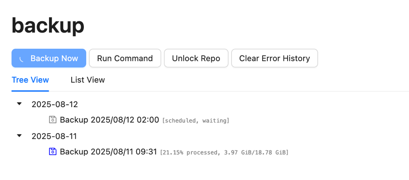
Task: Click the blue disk icon of running backup
Action: coord(53,151)
